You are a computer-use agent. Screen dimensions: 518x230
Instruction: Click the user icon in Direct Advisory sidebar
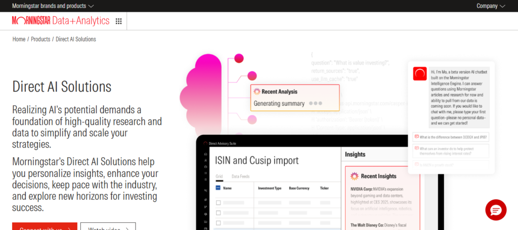[205, 160]
